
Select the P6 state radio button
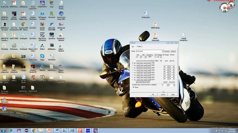[133, 80]
